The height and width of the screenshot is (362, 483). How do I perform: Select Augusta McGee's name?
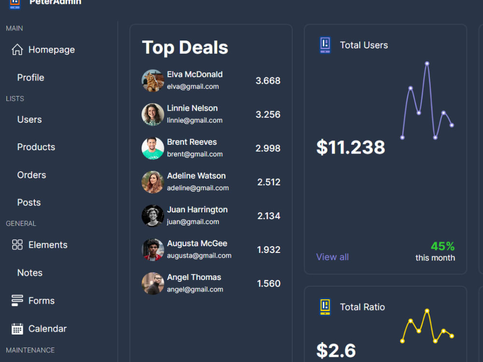click(197, 243)
